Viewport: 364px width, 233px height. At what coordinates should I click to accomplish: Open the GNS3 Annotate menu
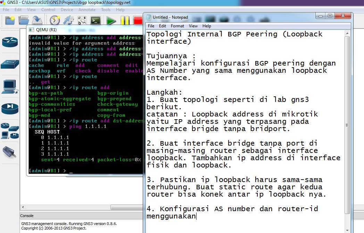point(87,10)
